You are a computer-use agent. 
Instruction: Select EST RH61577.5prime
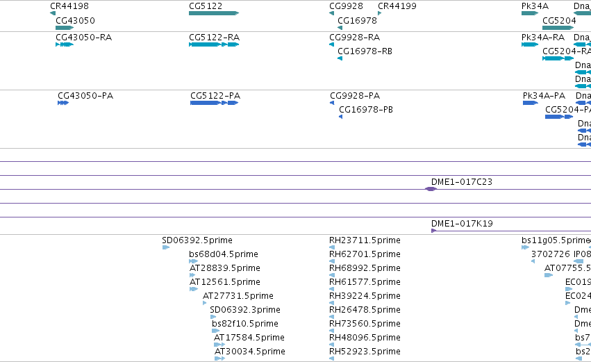click(332, 289)
